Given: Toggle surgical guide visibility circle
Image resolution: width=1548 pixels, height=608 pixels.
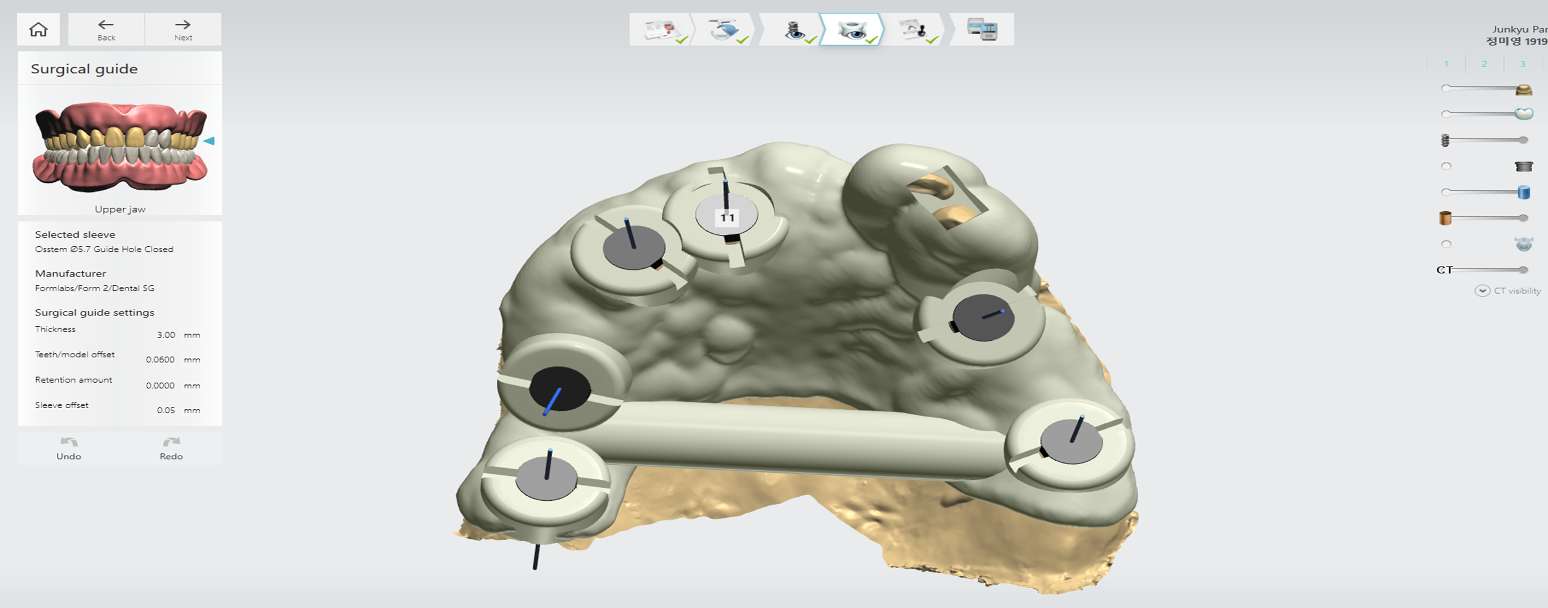Looking at the screenshot, I should coord(1446,244).
